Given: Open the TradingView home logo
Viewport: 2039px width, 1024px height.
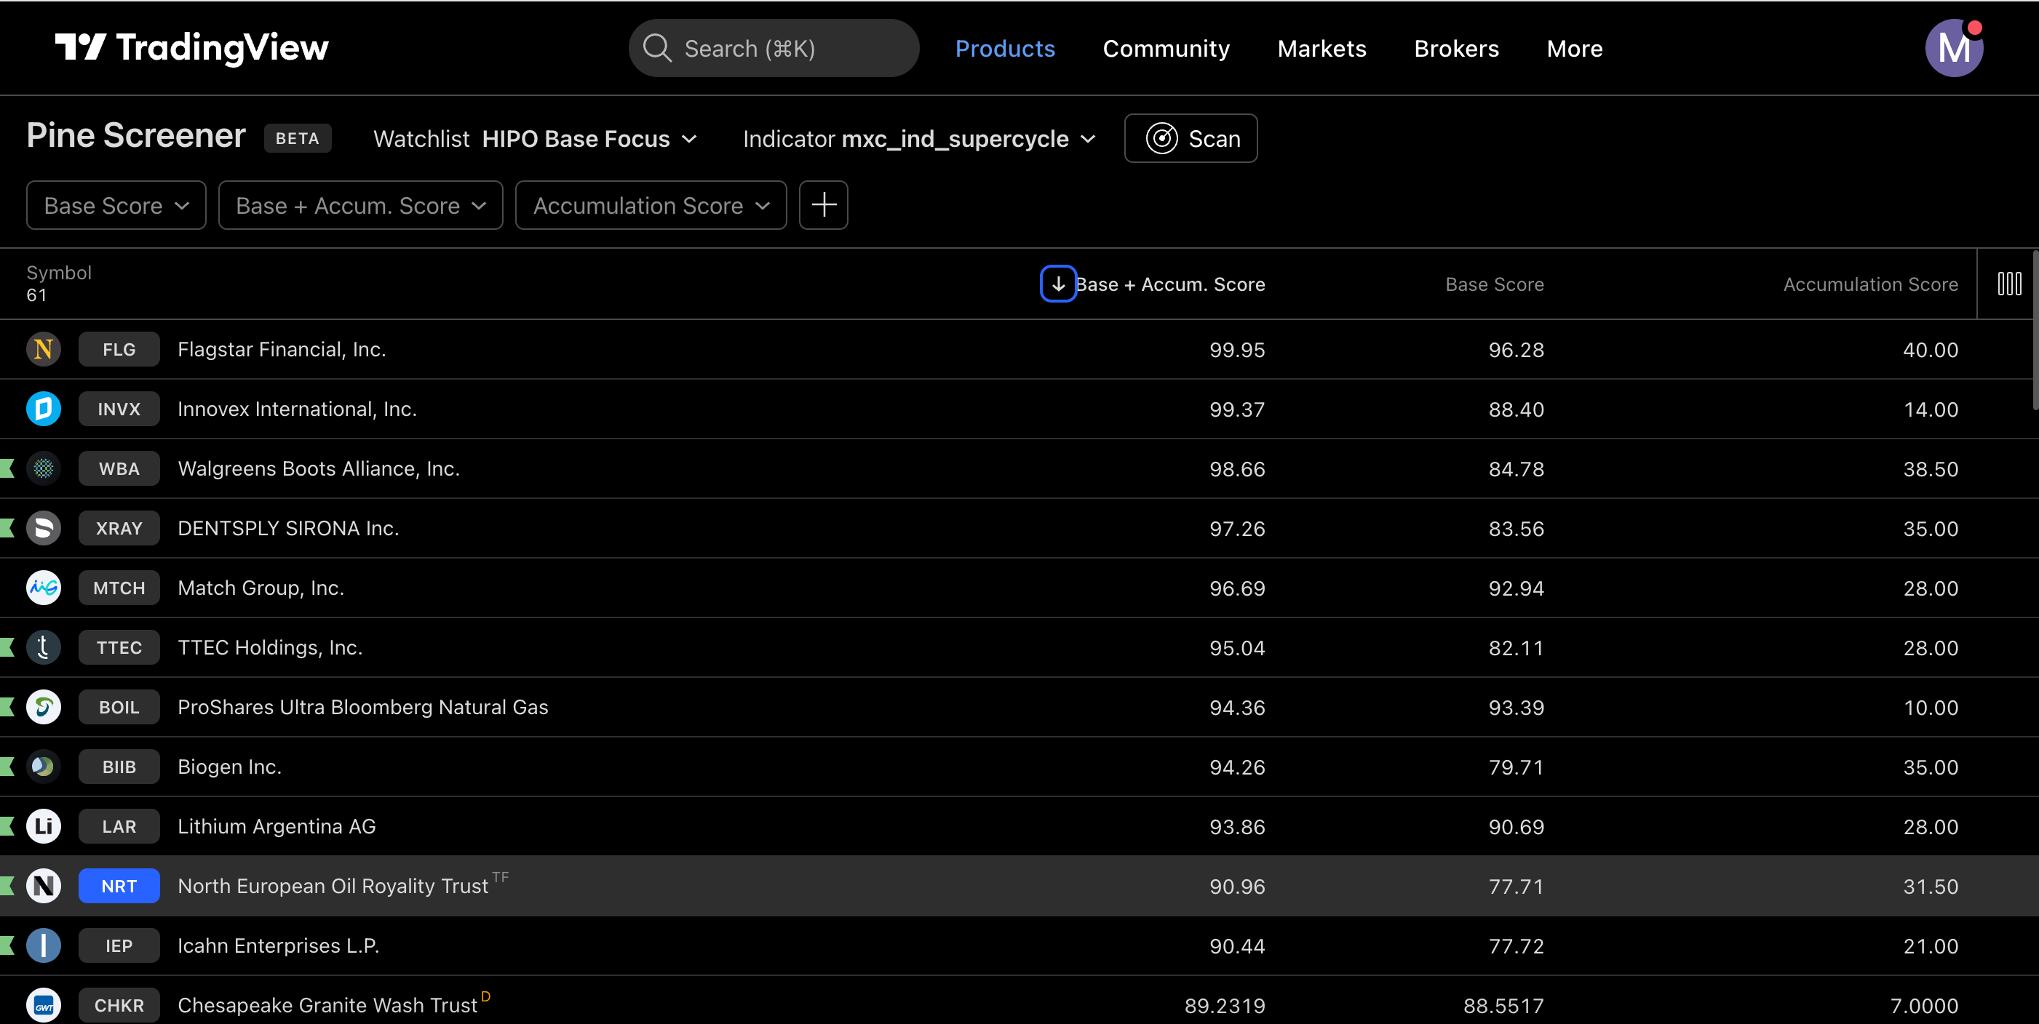Looking at the screenshot, I should pos(191,47).
